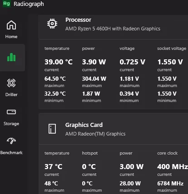Click the hotspot column label
Screen dimensions: 188x194
pos(90,153)
